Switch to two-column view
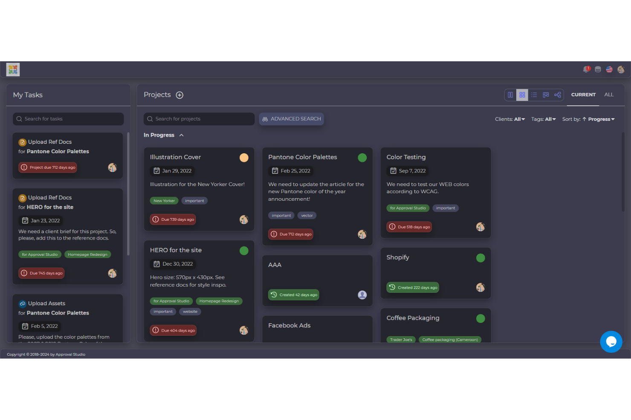631x420 pixels. click(510, 95)
